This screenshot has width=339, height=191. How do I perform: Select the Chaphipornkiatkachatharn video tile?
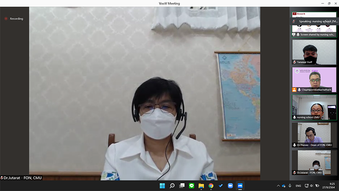click(314, 80)
